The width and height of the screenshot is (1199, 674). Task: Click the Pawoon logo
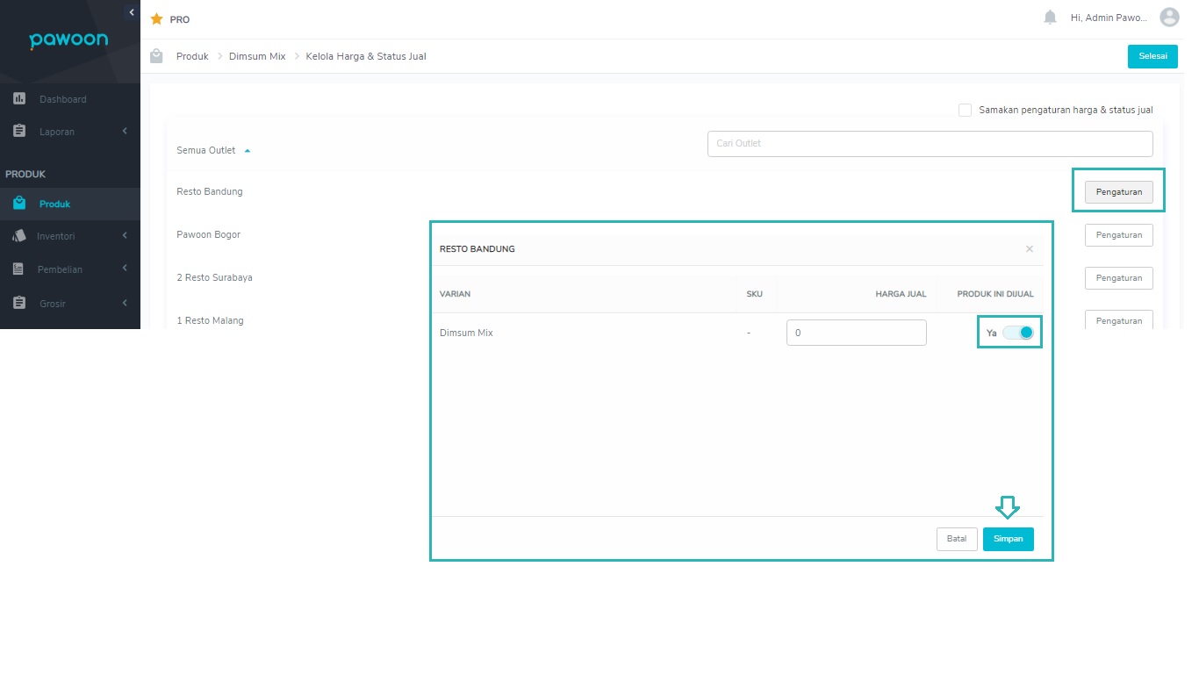[x=68, y=39]
